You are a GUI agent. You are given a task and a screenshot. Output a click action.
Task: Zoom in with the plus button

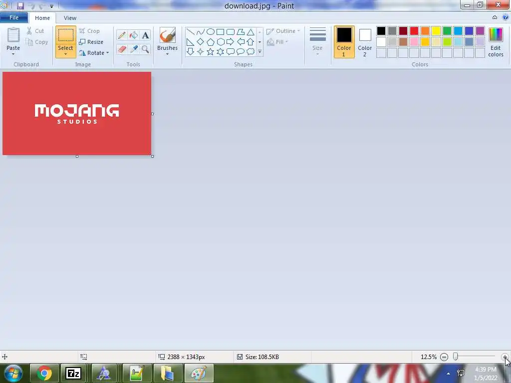(505, 357)
